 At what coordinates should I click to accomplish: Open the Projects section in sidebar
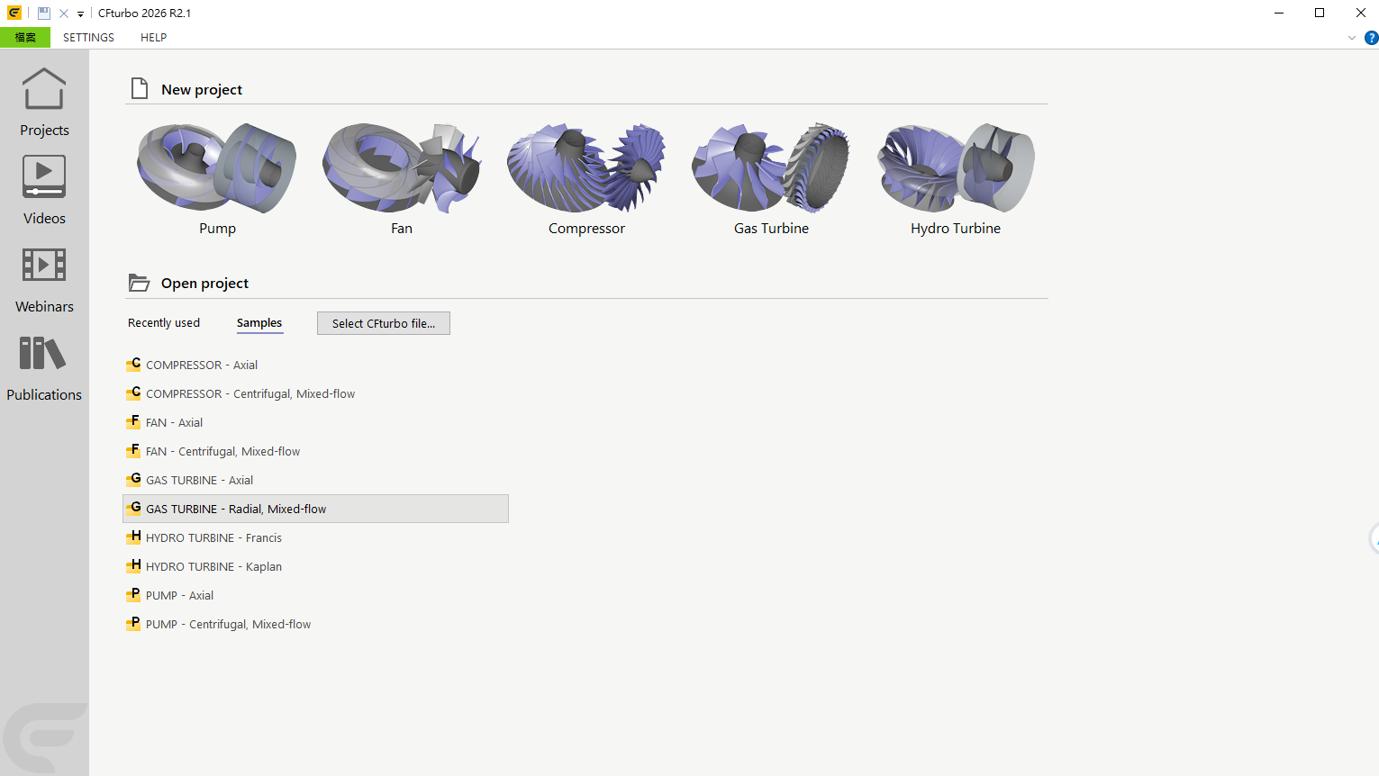44,103
